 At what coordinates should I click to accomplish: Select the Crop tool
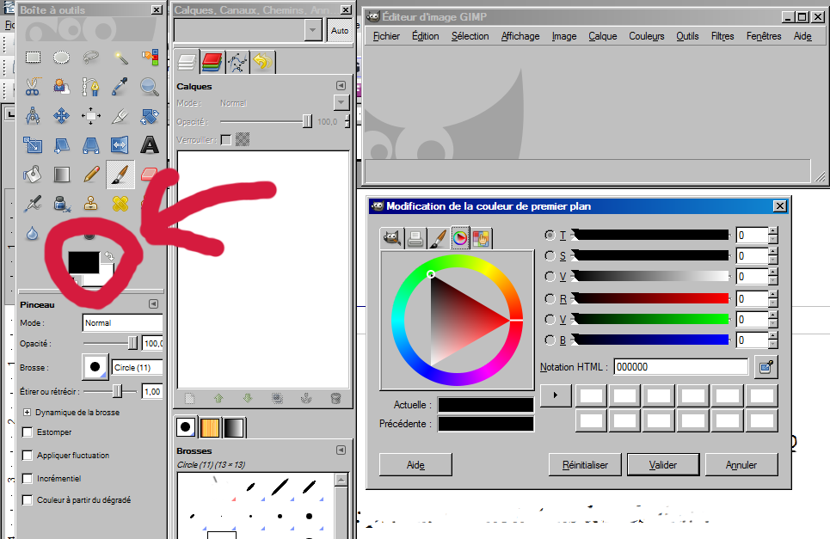pos(120,115)
